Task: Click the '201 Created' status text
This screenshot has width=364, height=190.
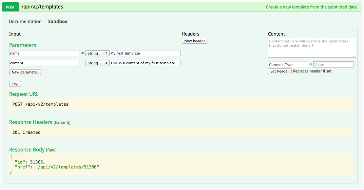Action: pos(27,132)
